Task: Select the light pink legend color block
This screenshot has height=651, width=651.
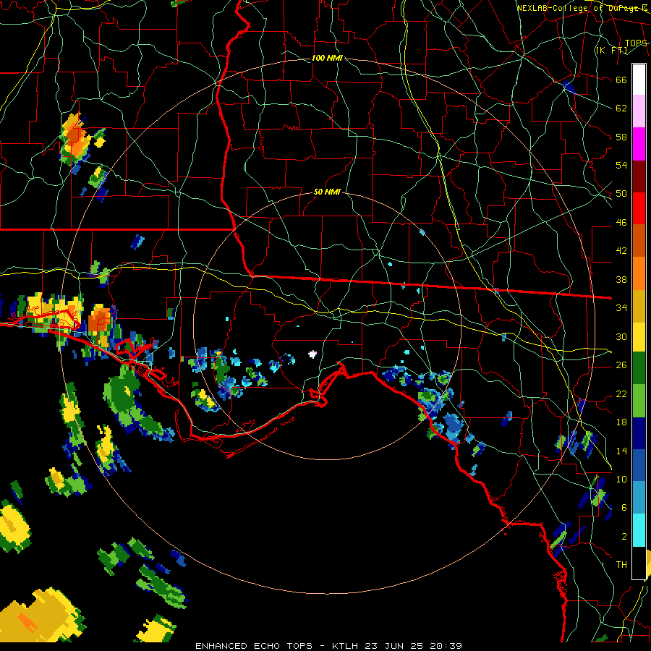Action: click(x=639, y=111)
